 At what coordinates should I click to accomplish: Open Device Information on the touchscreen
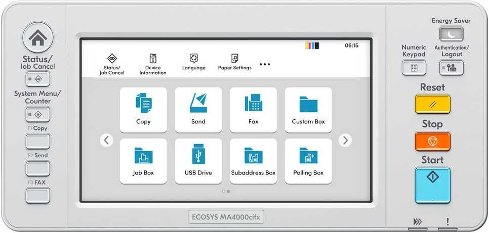point(153,65)
